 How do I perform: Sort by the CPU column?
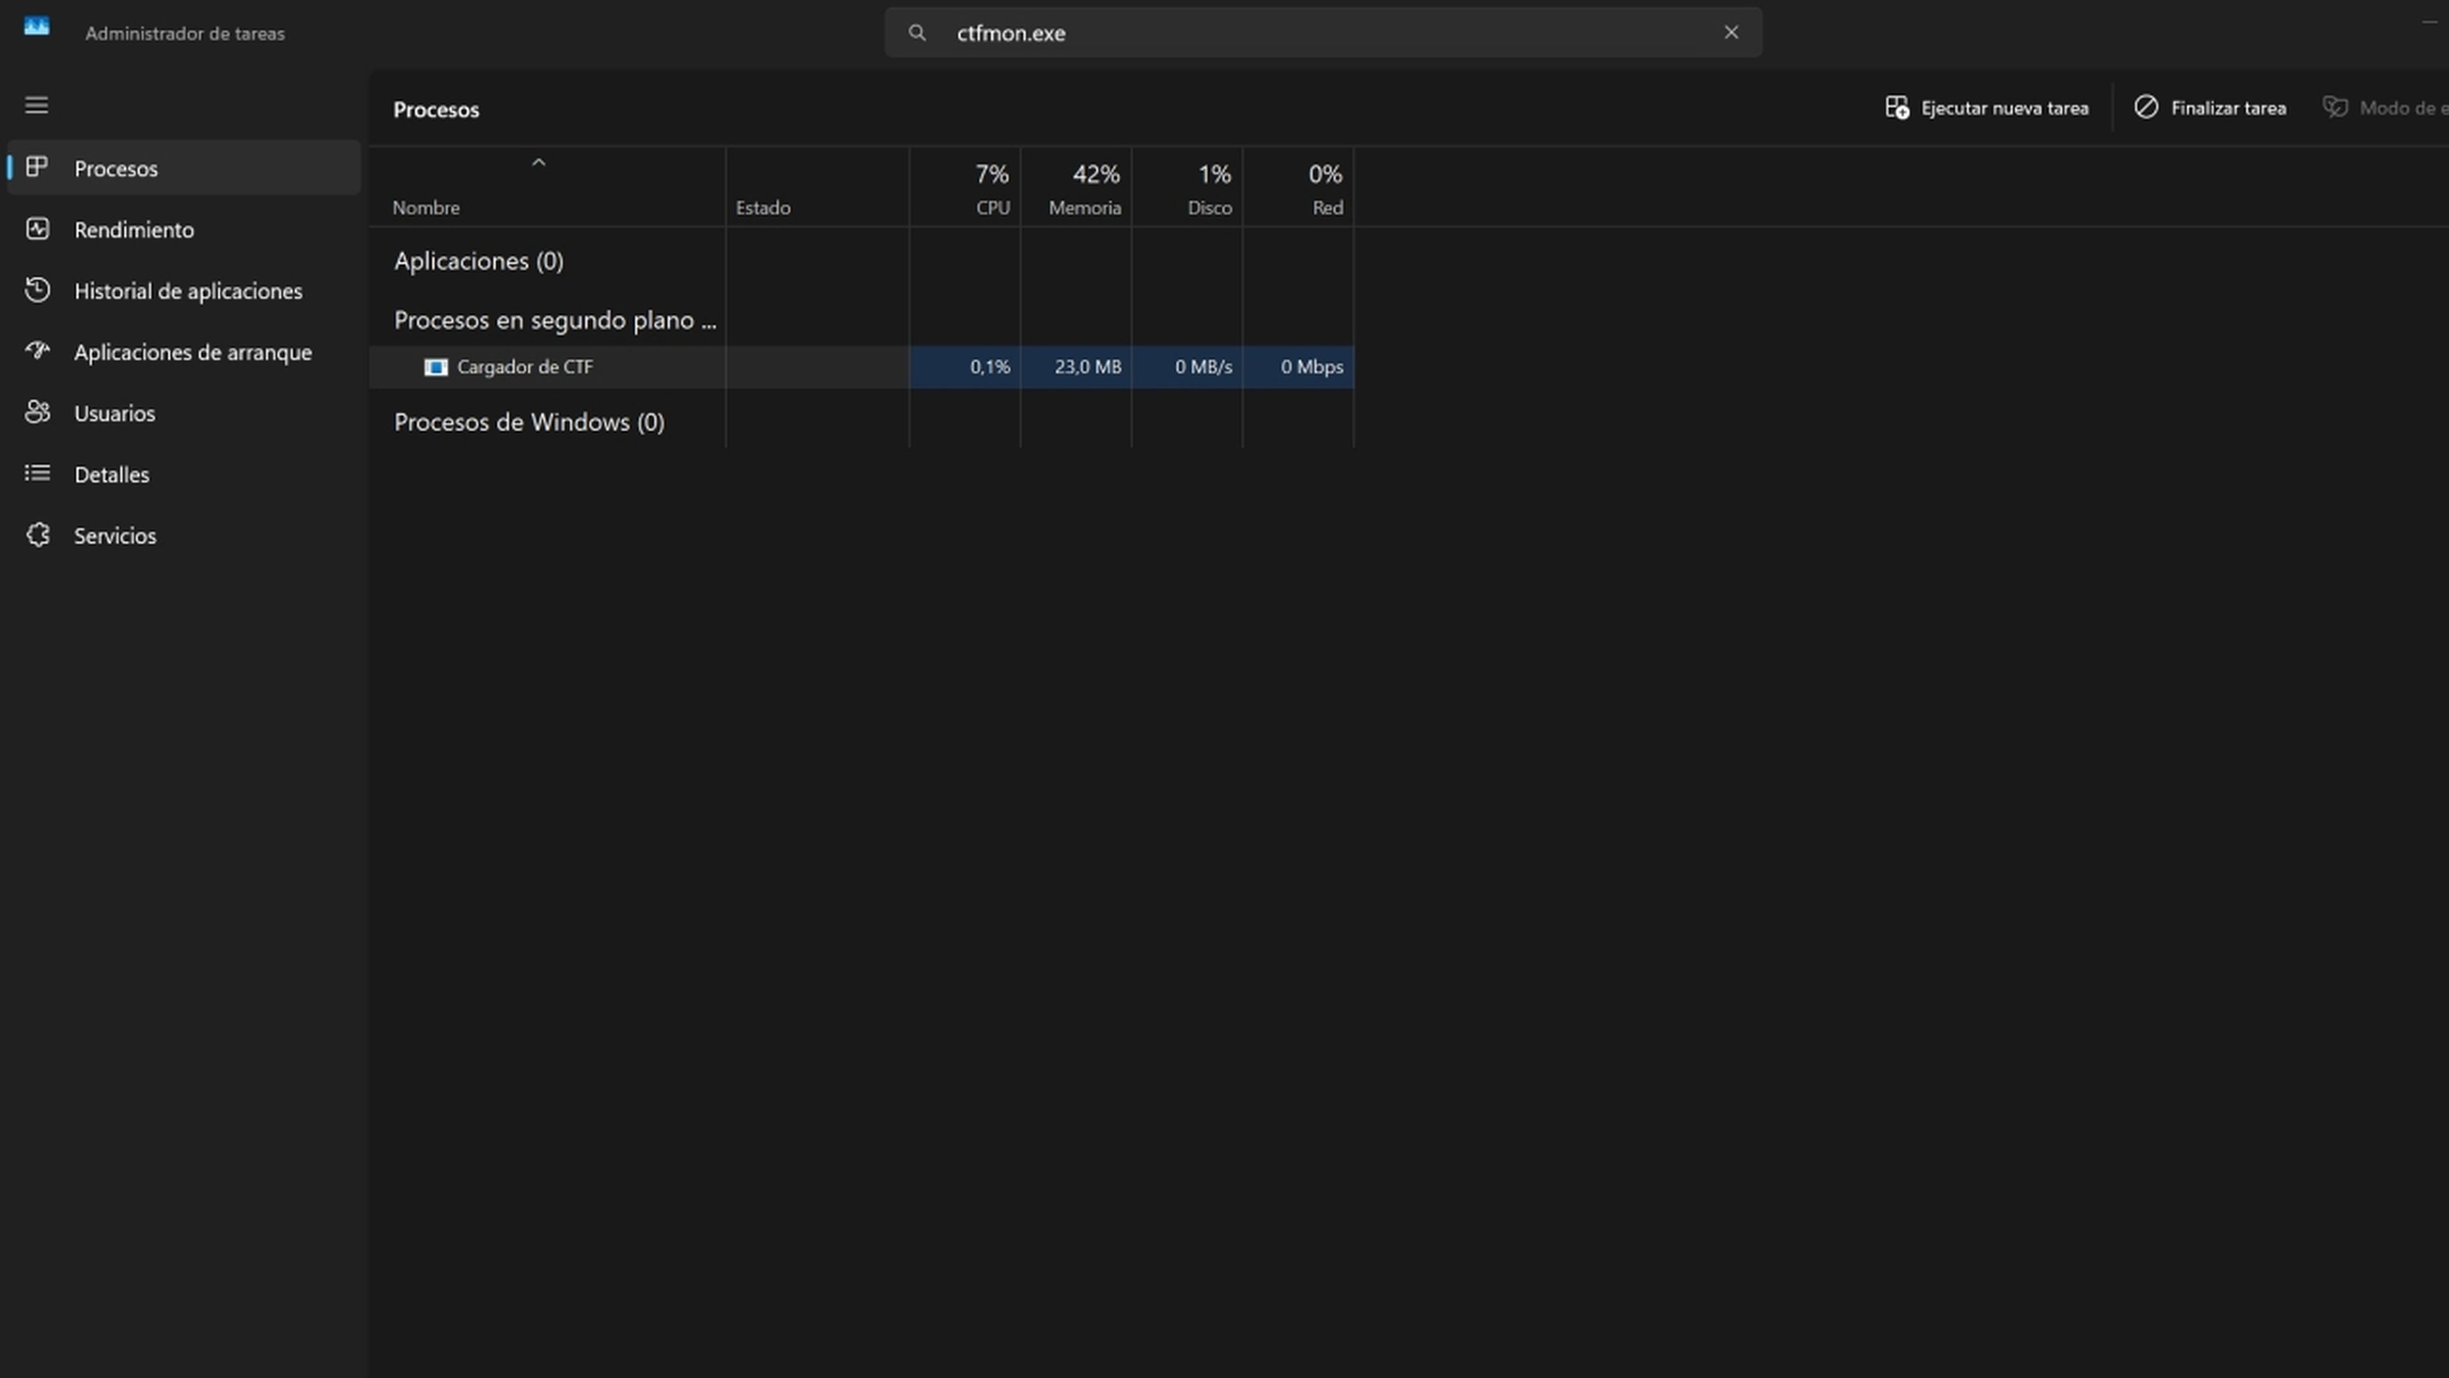click(965, 188)
